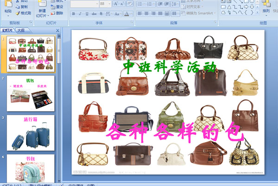Open the font color picker
Viewport: 278px width, 186px height.
tap(128, 13)
